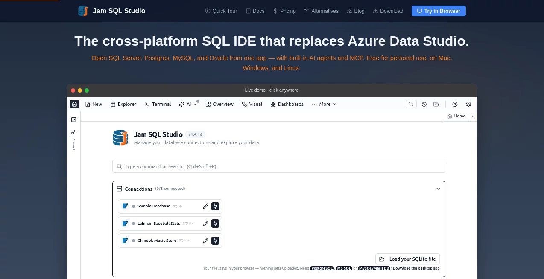
Task: Open the Overview panel
Action: coord(219,104)
